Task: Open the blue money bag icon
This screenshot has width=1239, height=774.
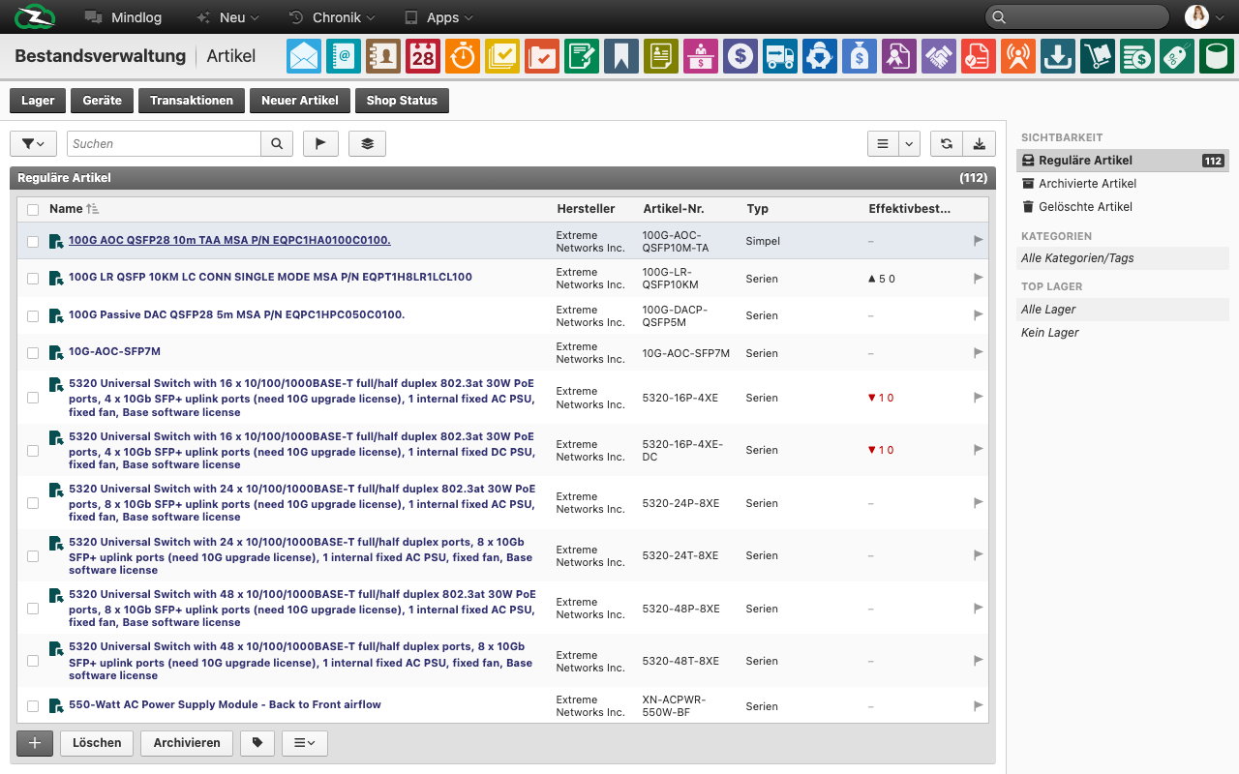Action: [x=860, y=56]
